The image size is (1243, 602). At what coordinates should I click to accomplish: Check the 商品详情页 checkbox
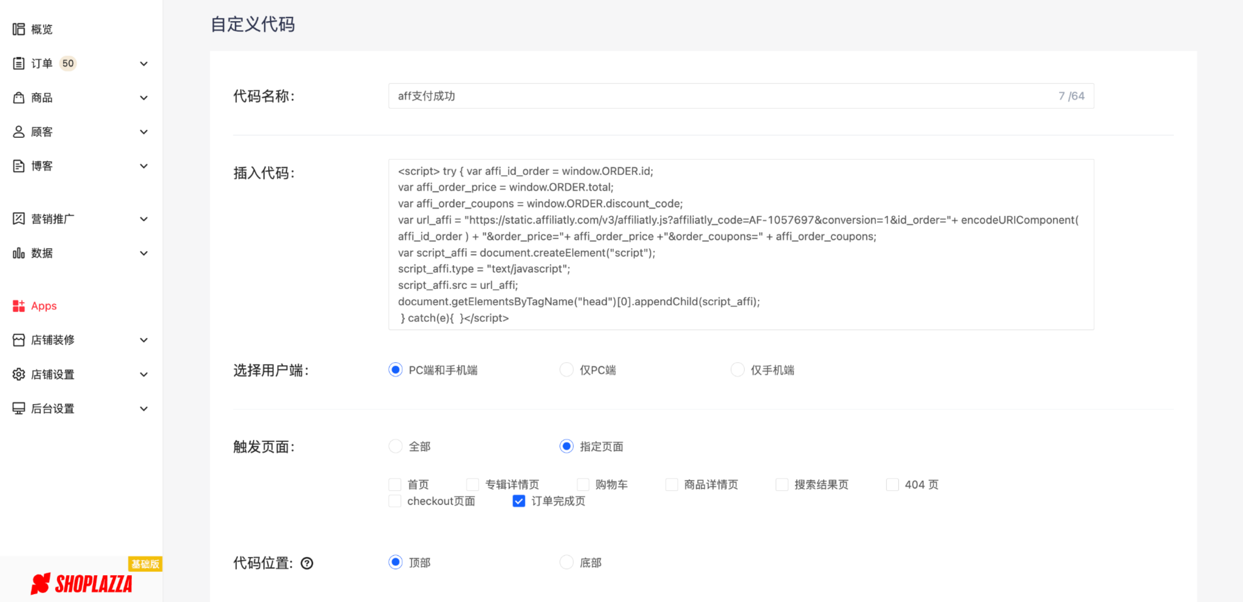(672, 485)
